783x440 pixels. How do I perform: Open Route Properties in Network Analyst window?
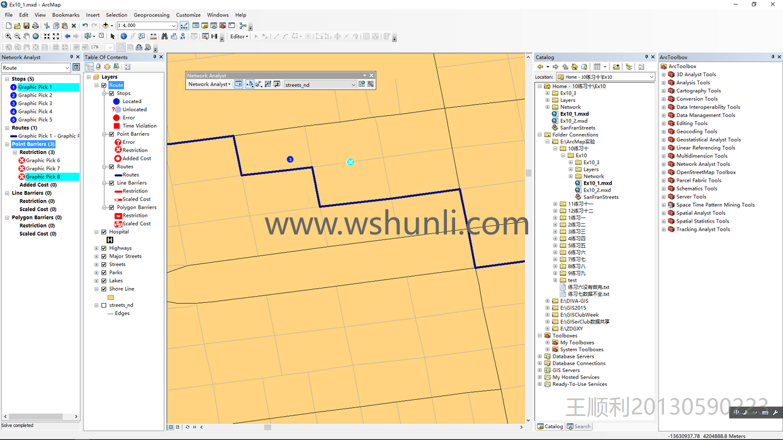tap(76, 68)
